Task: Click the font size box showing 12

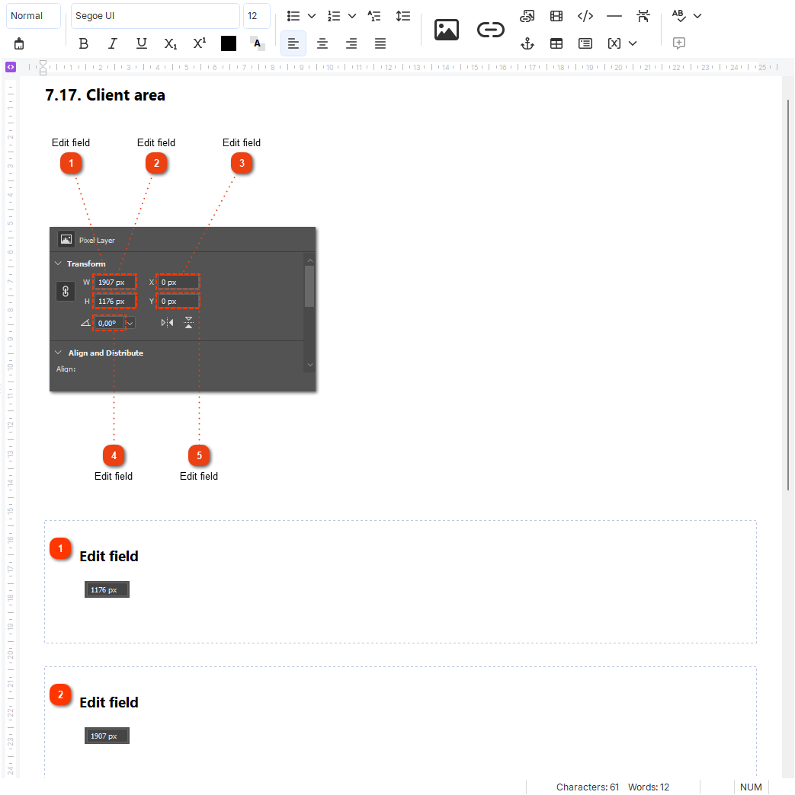Action: tap(257, 16)
